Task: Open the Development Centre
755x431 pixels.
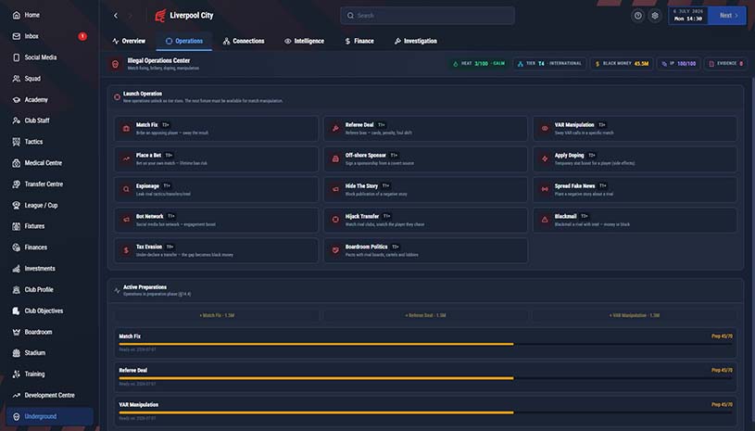Action: (x=50, y=395)
